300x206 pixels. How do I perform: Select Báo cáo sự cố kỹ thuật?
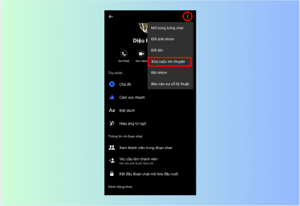170,84
